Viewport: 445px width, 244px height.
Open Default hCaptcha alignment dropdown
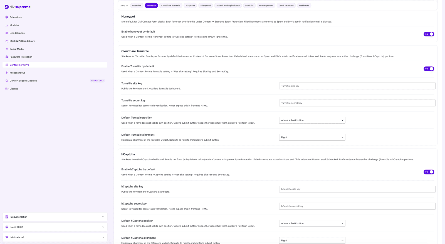pos(312,240)
